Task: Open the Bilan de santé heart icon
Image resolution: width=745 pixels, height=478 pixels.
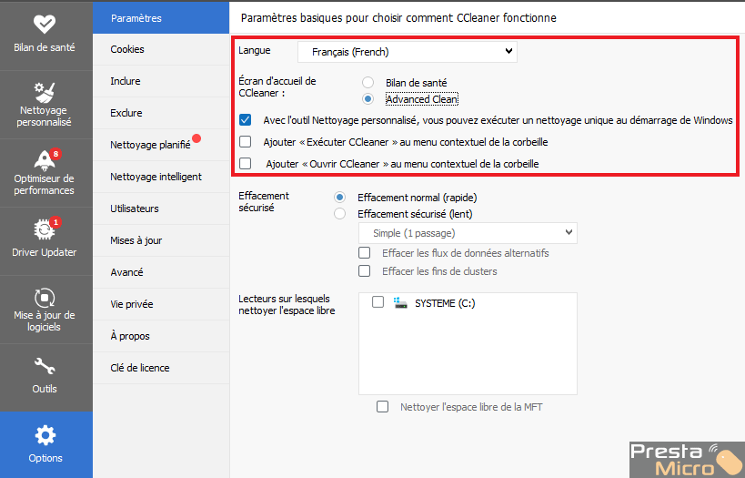Action: tap(45, 24)
